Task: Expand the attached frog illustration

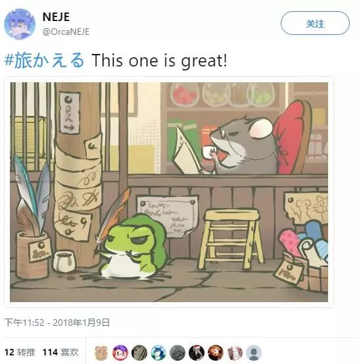Action: click(x=169, y=192)
